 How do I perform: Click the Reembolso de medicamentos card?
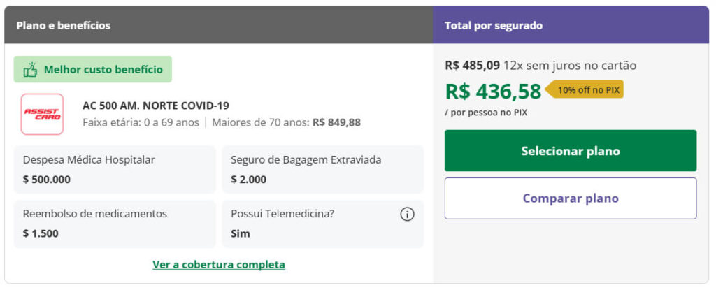tap(114, 224)
